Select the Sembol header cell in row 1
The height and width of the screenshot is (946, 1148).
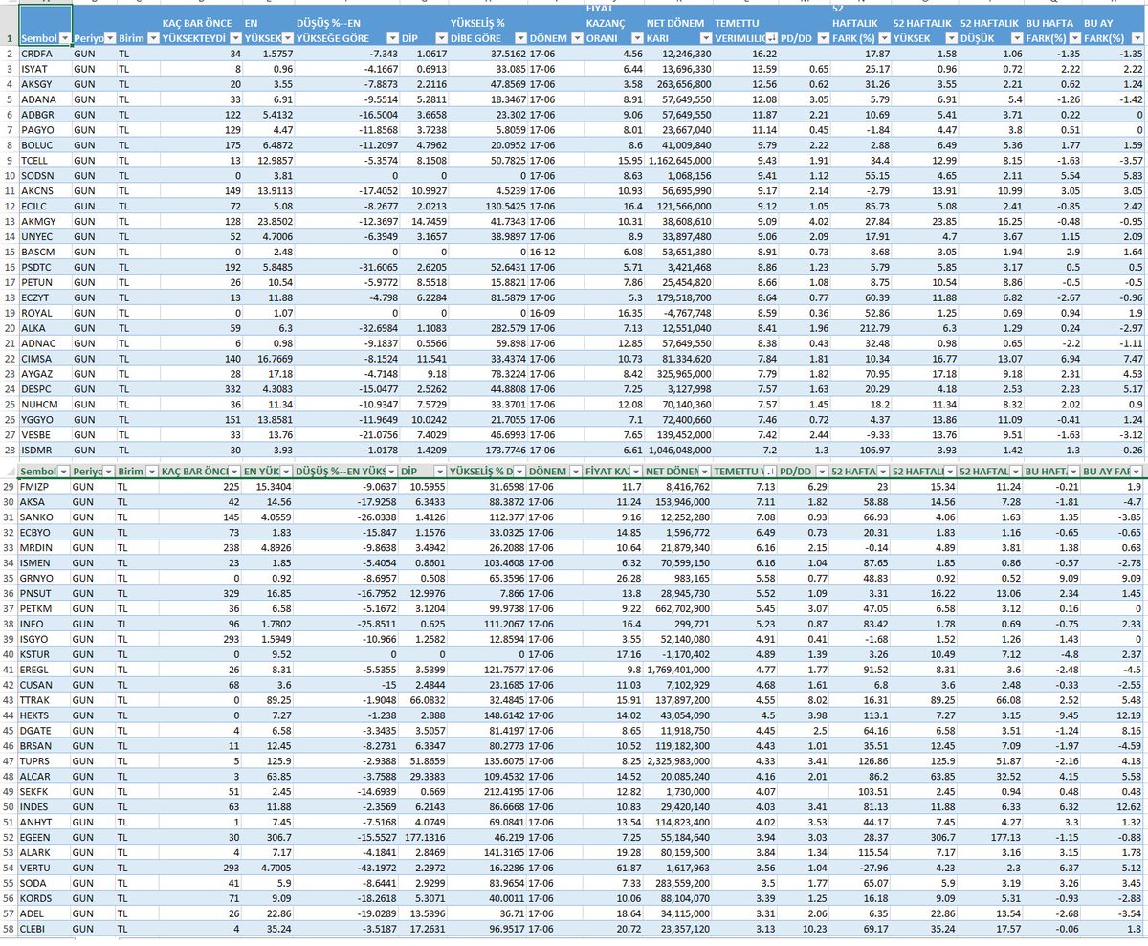(x=44, y=26)
